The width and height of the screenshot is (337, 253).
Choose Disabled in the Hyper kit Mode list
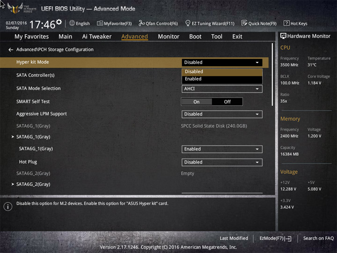click(222, 72)
